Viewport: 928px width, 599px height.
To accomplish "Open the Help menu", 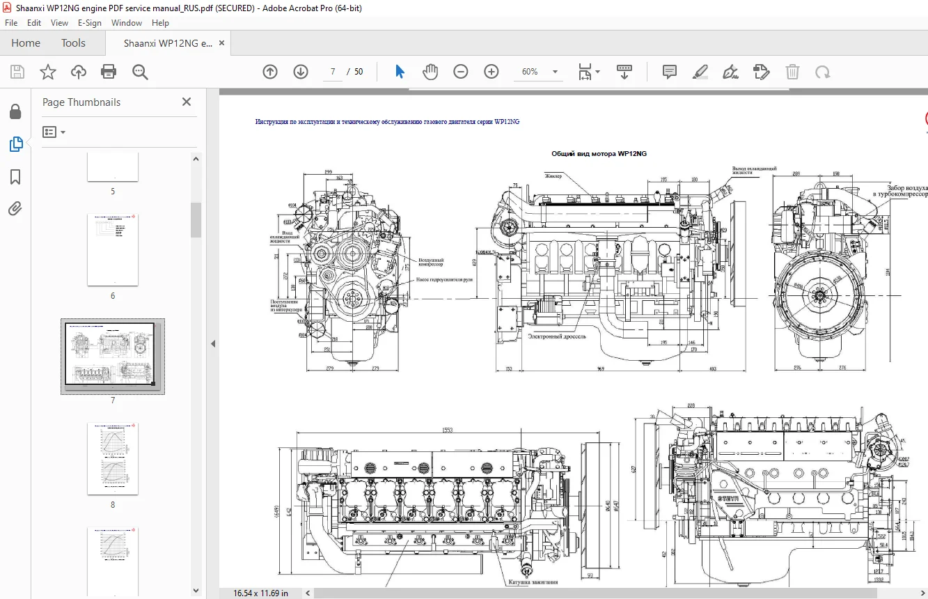I will (x=160, y=23).
